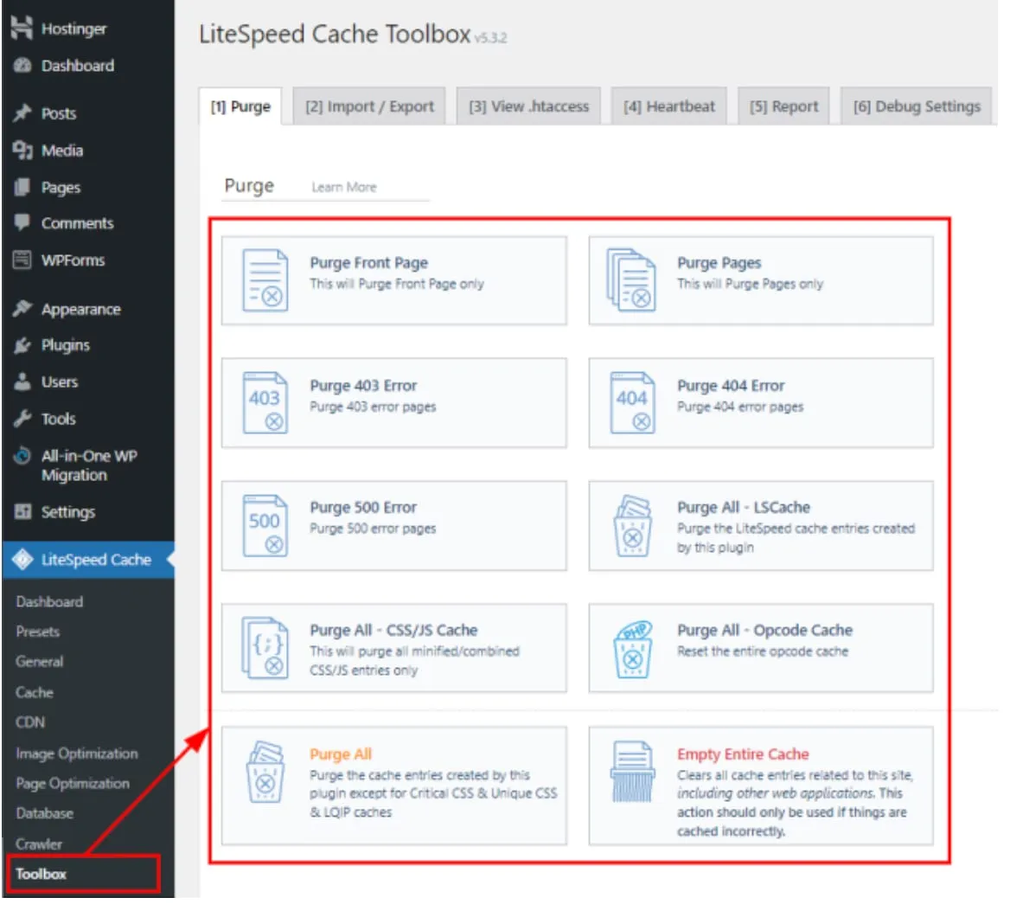
Task: Open the Crawler submenu item
Action: pos(39,843)
